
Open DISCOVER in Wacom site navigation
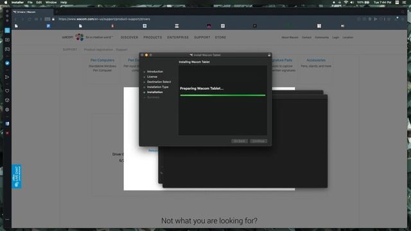[x=129, y=37]
